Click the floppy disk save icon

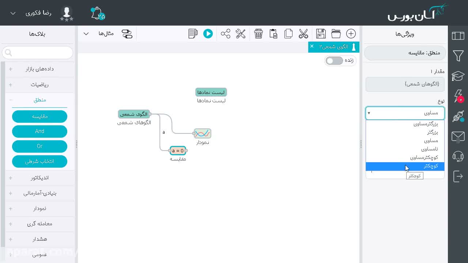tap(321, 34)
